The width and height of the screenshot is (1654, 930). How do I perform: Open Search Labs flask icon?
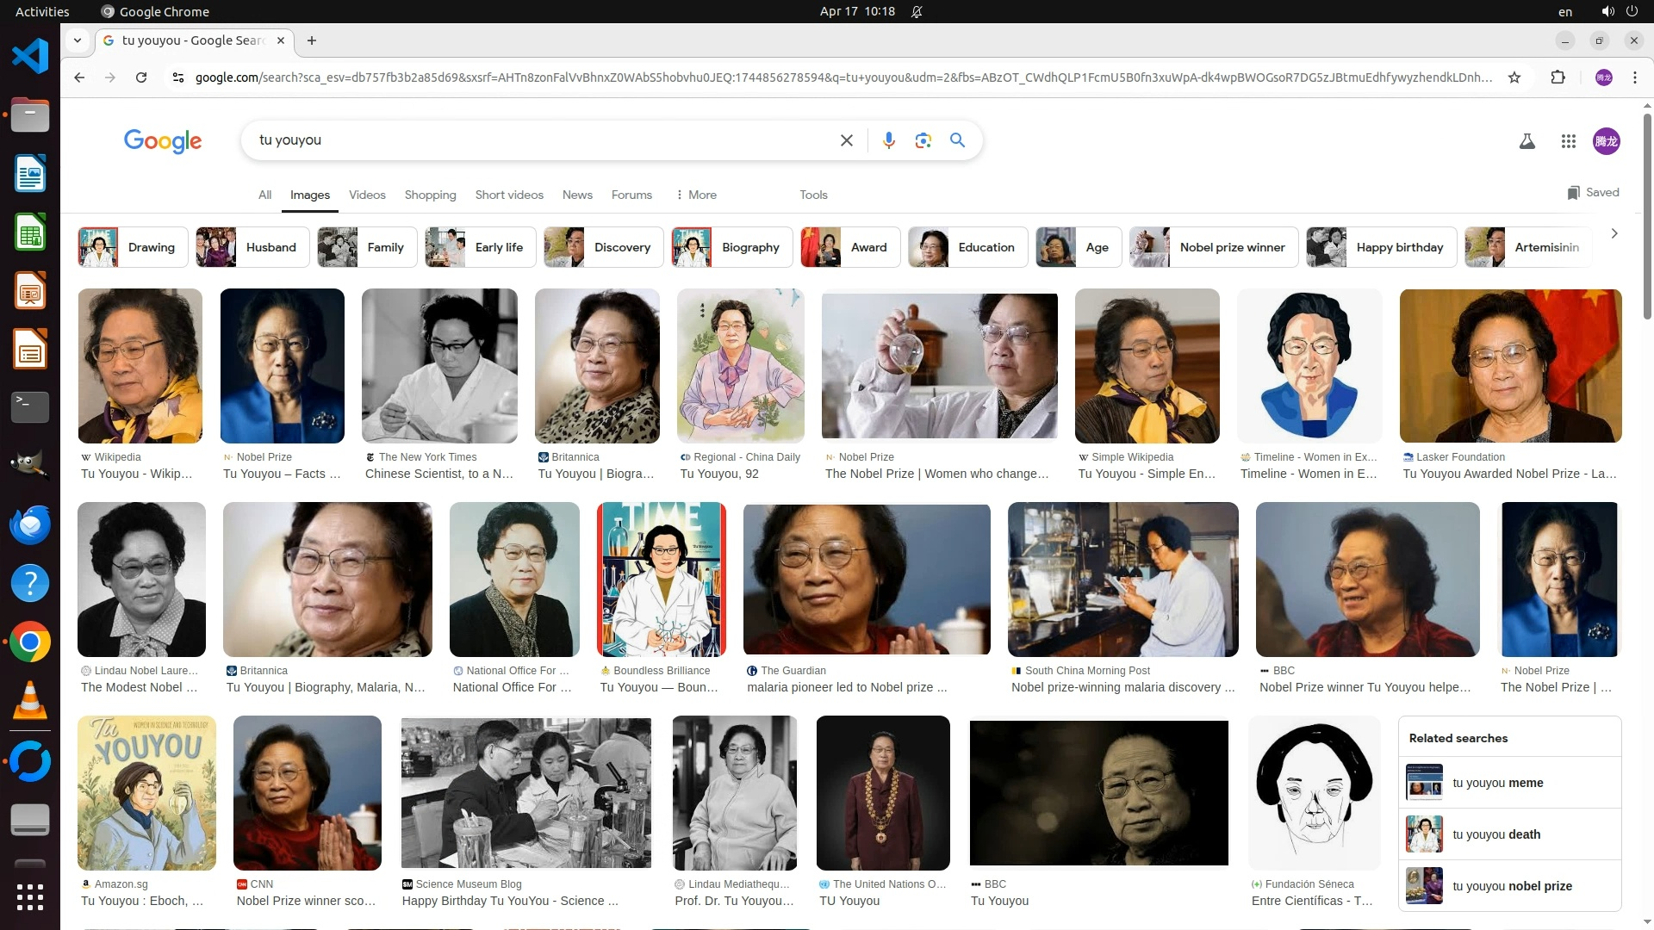(1527, 141)
